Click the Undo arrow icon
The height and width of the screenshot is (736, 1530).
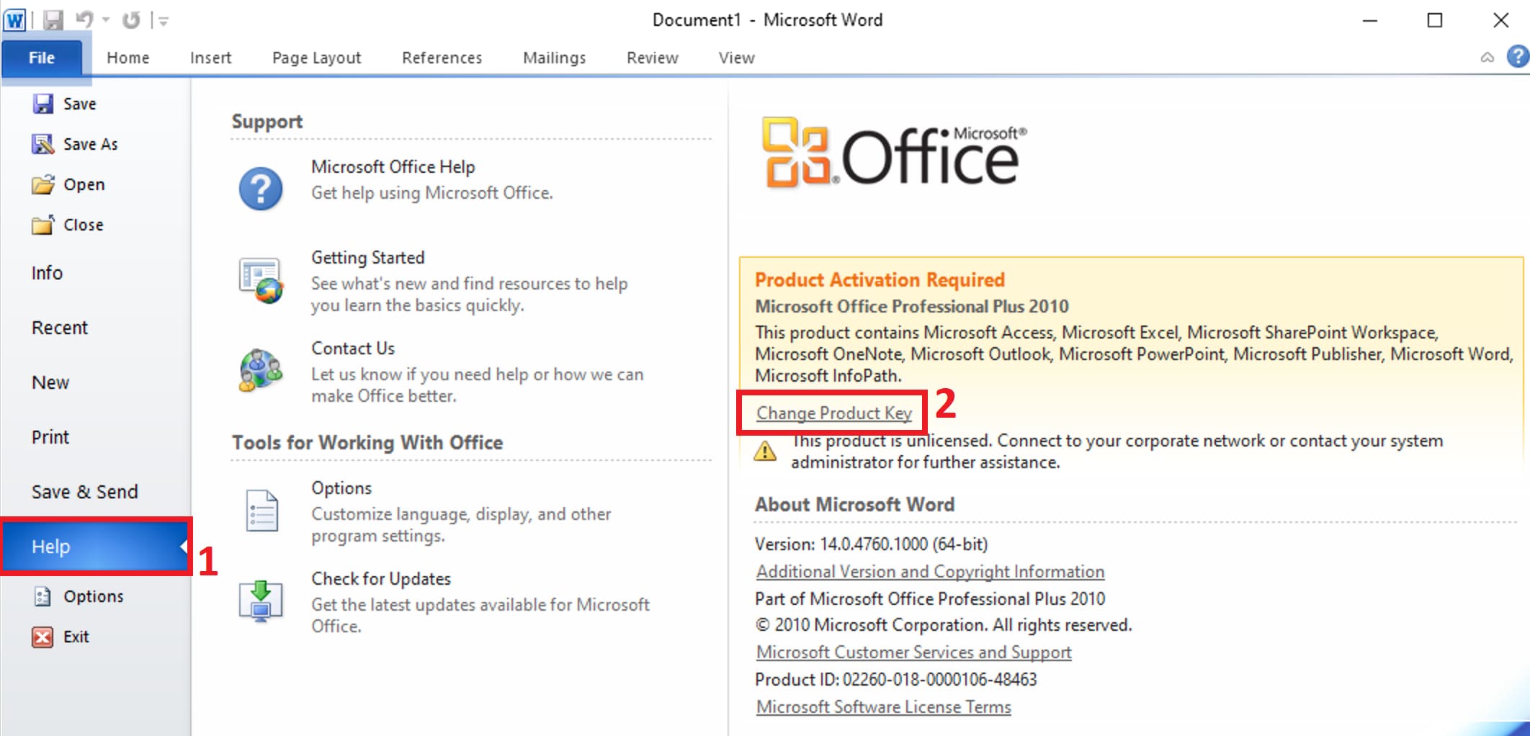tap(84, 20)
